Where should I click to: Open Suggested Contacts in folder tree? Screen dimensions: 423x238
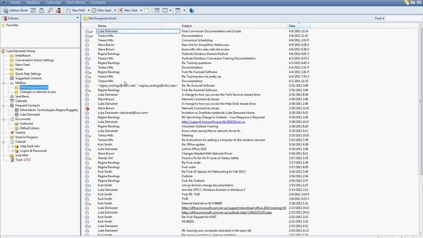(28, 78)
